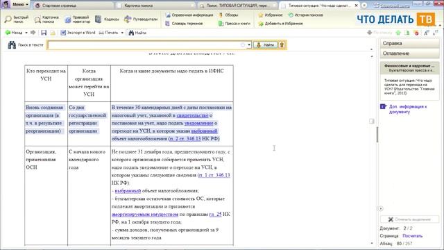The width and height of the screenshot is (444, 250).
Task: Click Экспорт в Word
Action: point(78,33)
